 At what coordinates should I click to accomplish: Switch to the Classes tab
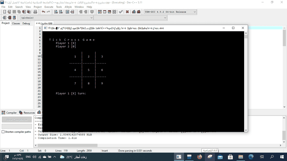click(16, 23)
